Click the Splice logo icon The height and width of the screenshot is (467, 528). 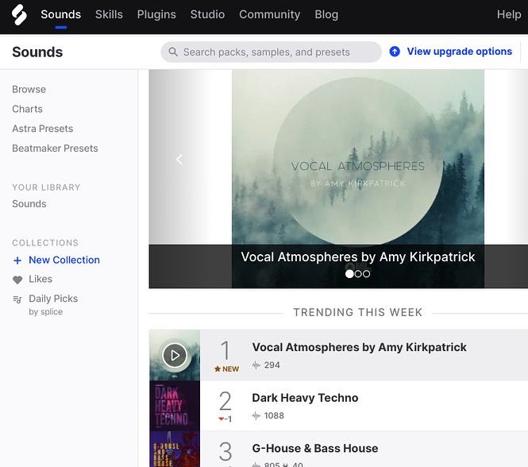tap(19, 14)
